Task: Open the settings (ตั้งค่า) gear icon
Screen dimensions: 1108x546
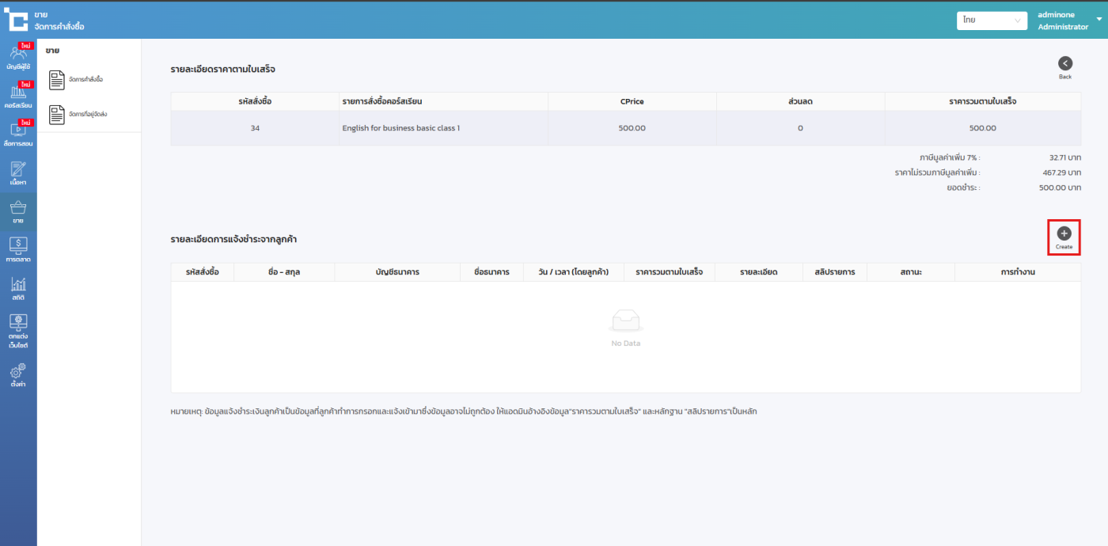Action: [17, 374]
